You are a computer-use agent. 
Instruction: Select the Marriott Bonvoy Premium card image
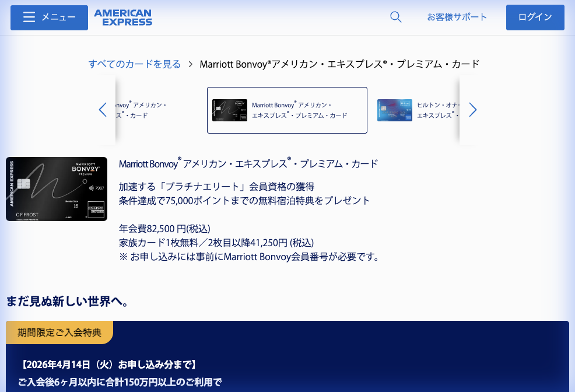[x=230, y=110]
